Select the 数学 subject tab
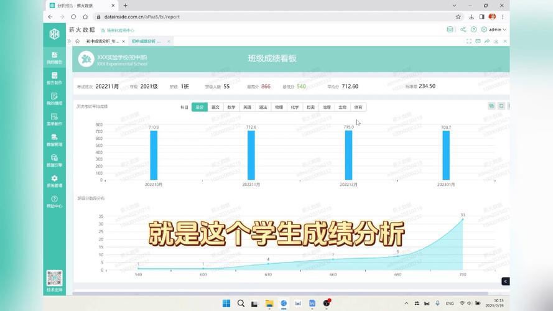This screenshot has height=311, width=553. 231,107
